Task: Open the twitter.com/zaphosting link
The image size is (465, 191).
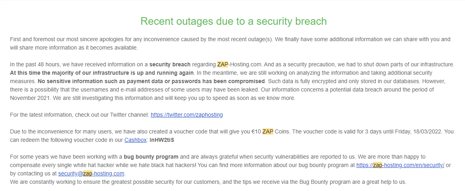Action: click(187, 115)
